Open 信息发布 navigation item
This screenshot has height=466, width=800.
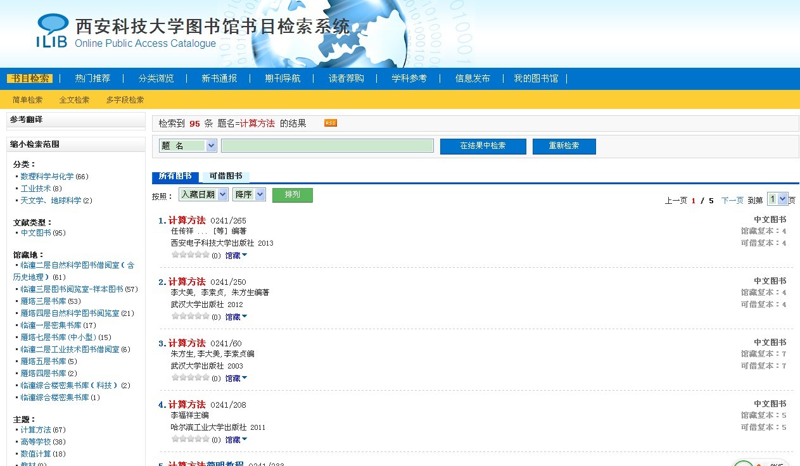473,79
